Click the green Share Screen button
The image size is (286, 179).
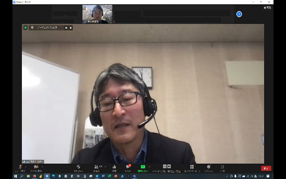click(x=143, y=167)
